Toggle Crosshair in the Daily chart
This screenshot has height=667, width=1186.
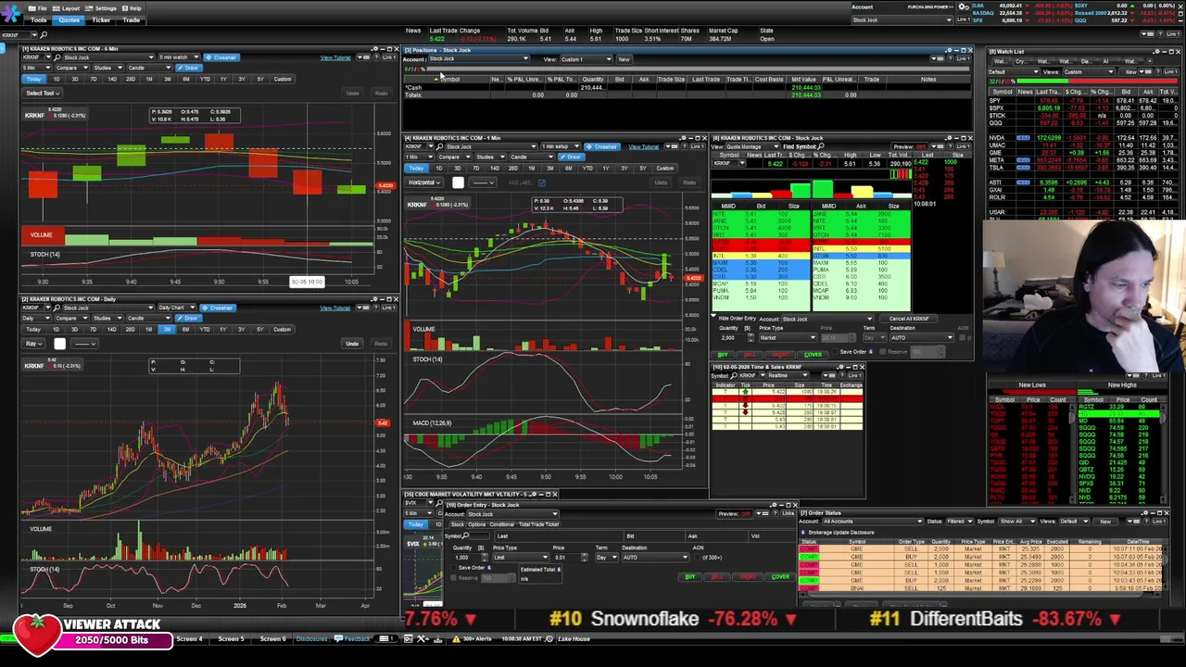[x=217, y=308]
